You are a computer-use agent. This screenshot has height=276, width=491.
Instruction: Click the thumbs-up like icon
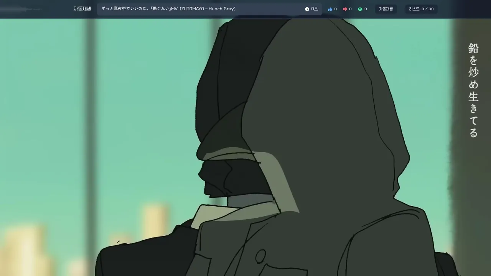coord(330,9)
